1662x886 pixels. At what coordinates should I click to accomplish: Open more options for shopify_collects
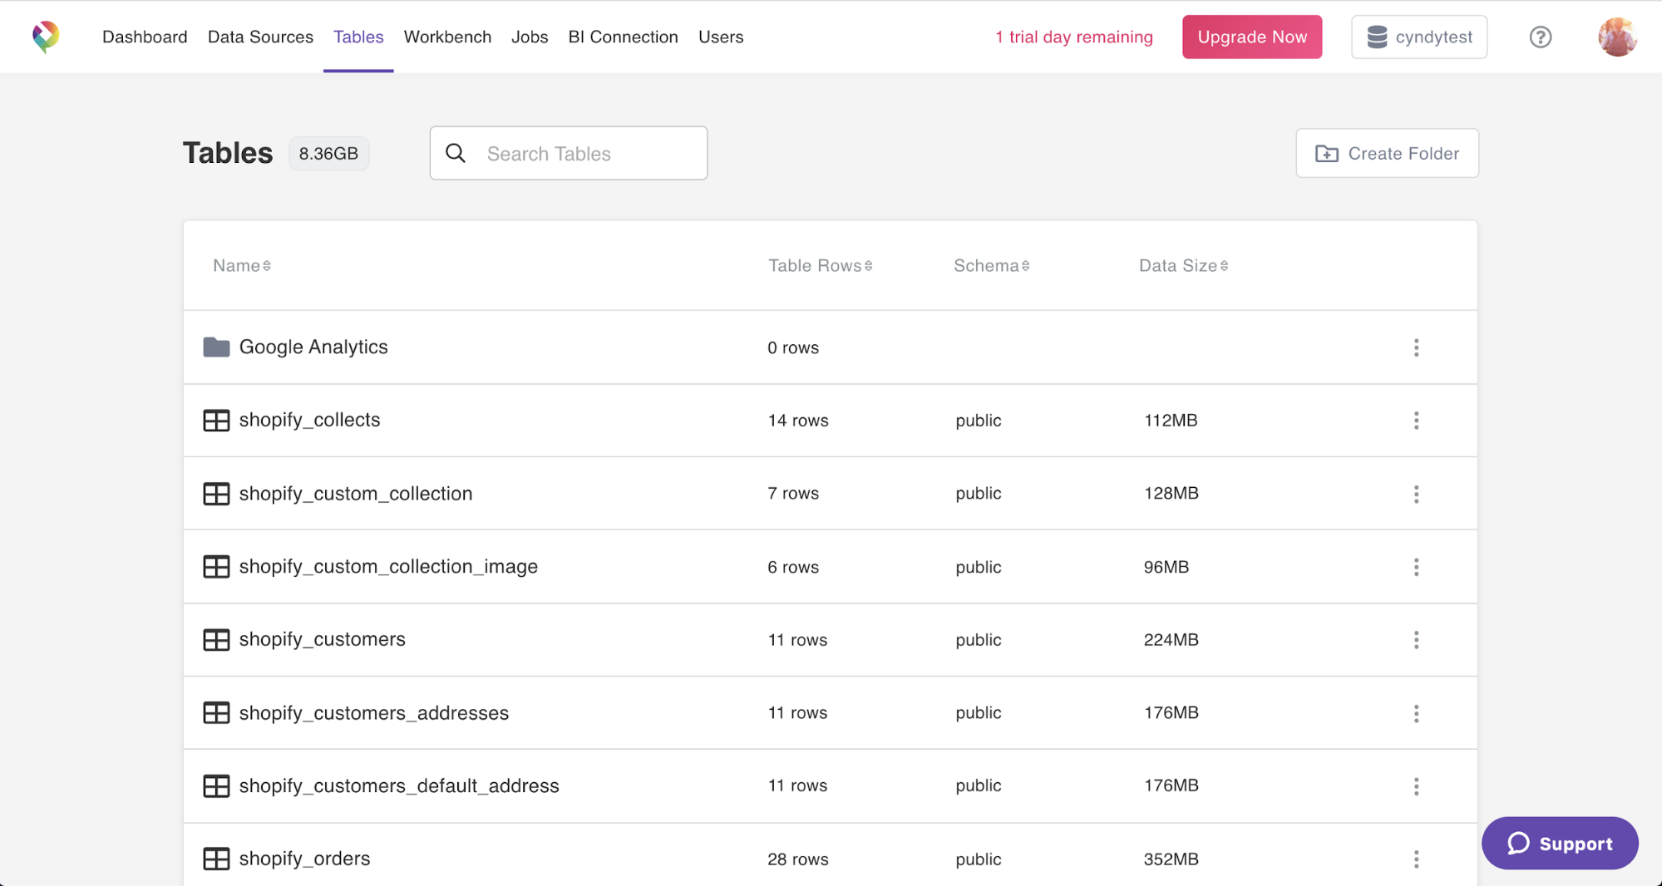(1416, 421)
